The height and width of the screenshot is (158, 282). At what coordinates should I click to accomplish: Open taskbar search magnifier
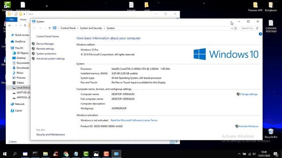tap(15, 154)
